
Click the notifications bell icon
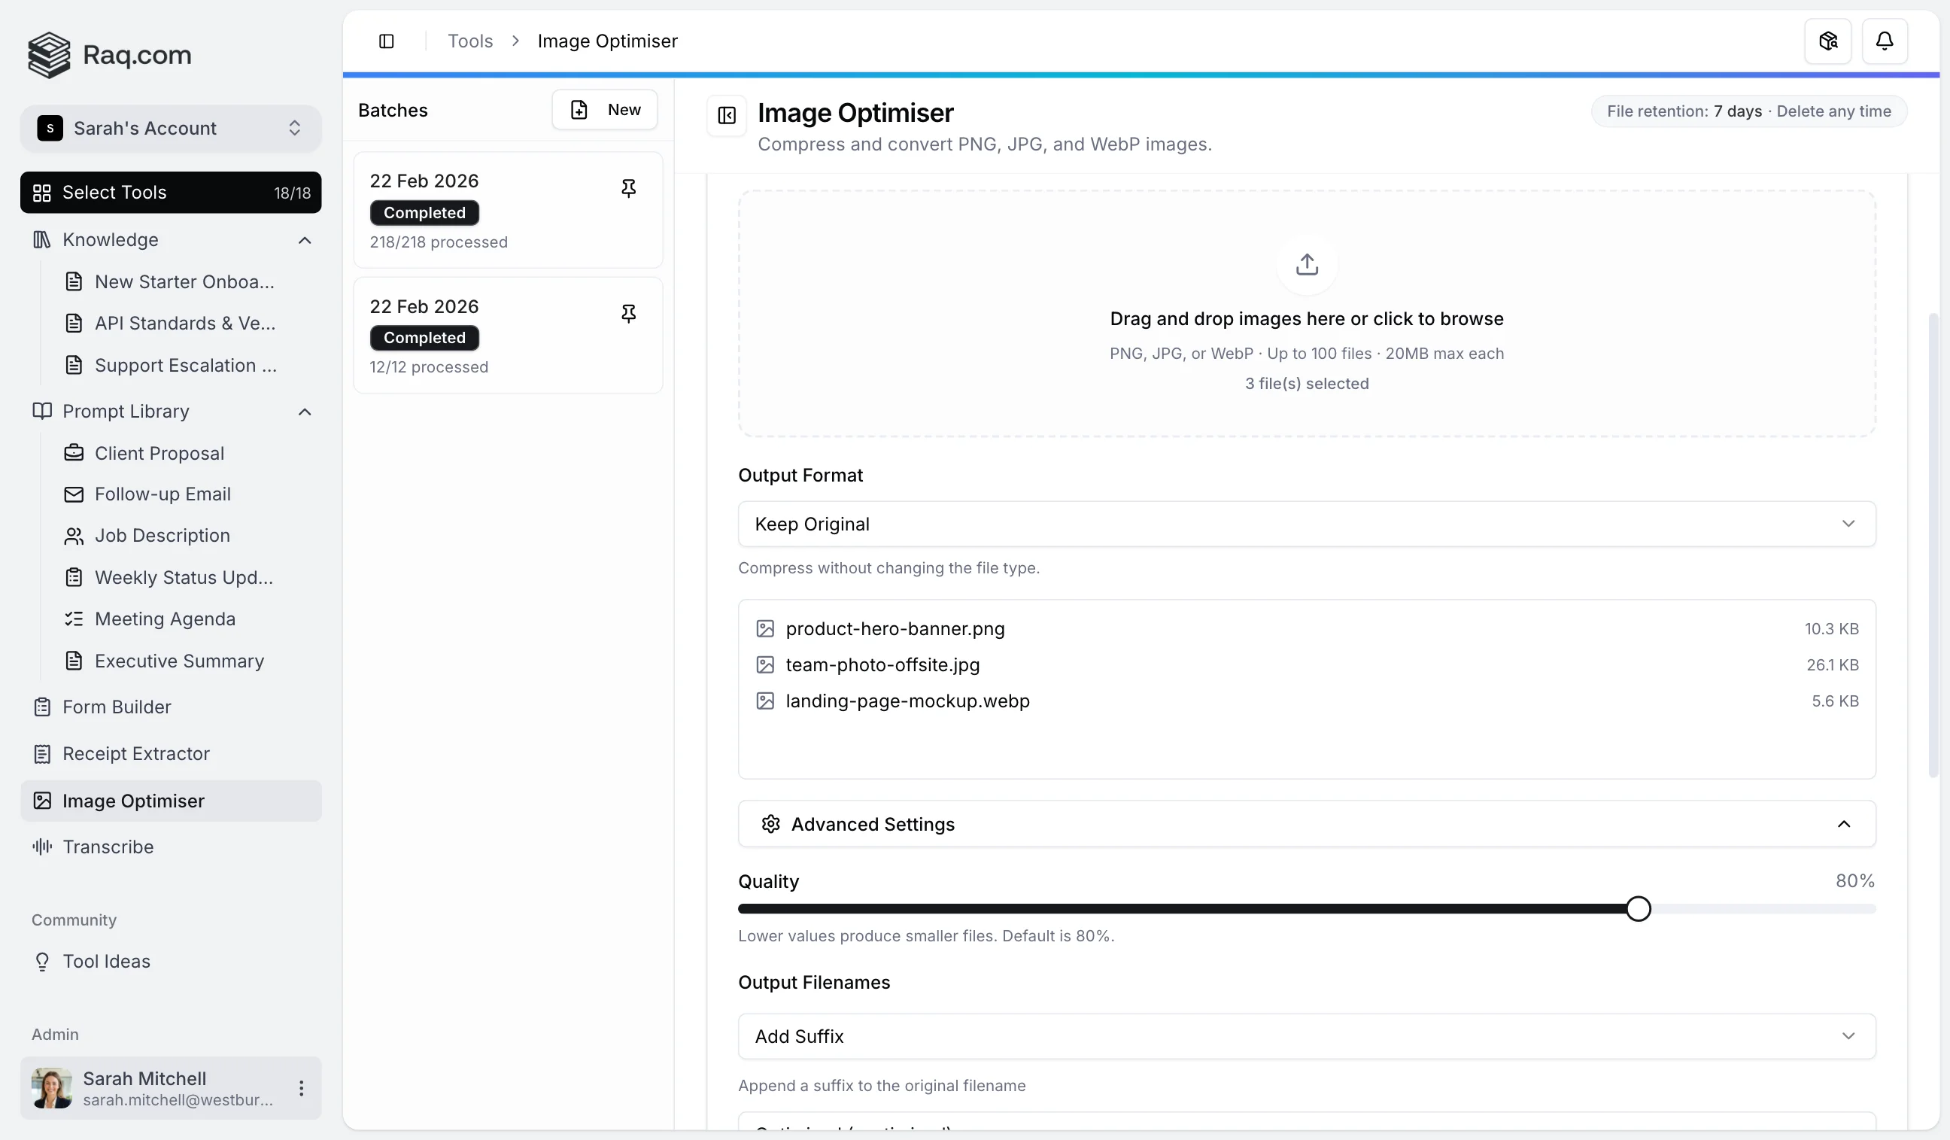(x=1884, y=41)
